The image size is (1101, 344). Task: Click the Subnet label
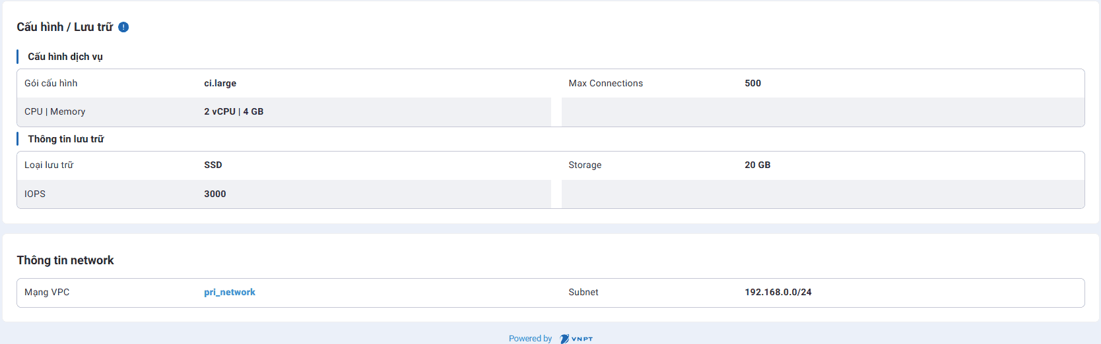coord(584,292)
